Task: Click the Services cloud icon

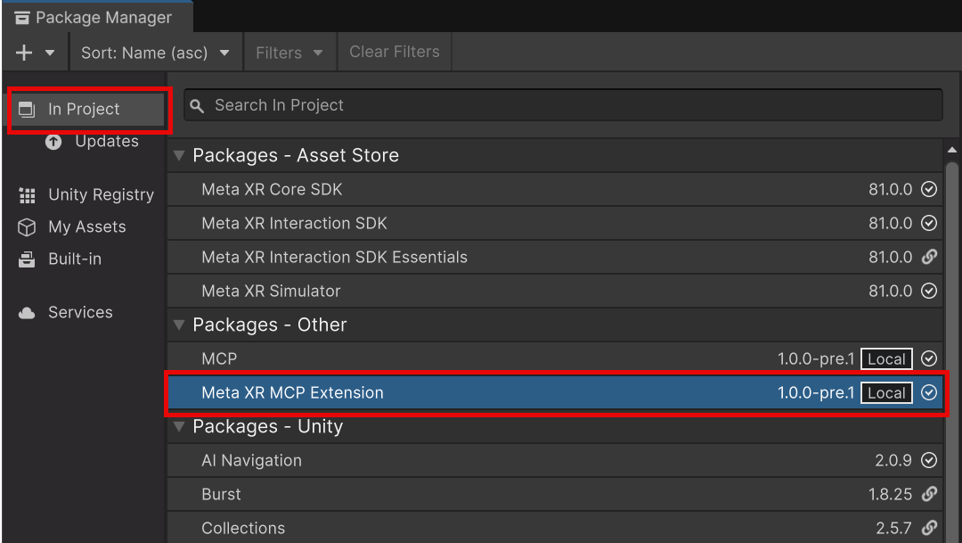Action: (27, 313)
